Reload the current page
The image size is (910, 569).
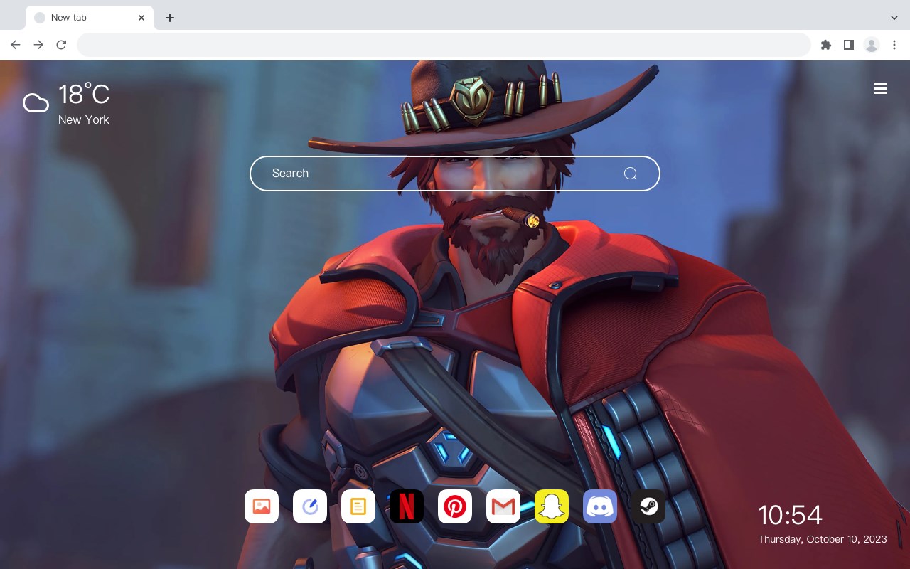pos(61,45)
